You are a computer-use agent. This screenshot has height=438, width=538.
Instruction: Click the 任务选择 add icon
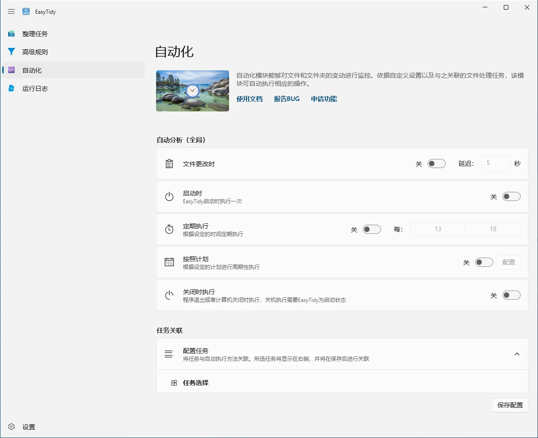pyautogui.click(x=174, y=383)
